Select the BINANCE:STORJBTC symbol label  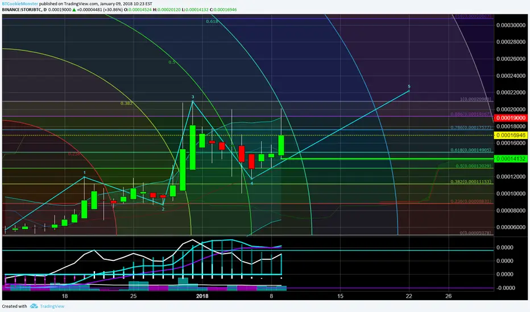click(22, 10)
